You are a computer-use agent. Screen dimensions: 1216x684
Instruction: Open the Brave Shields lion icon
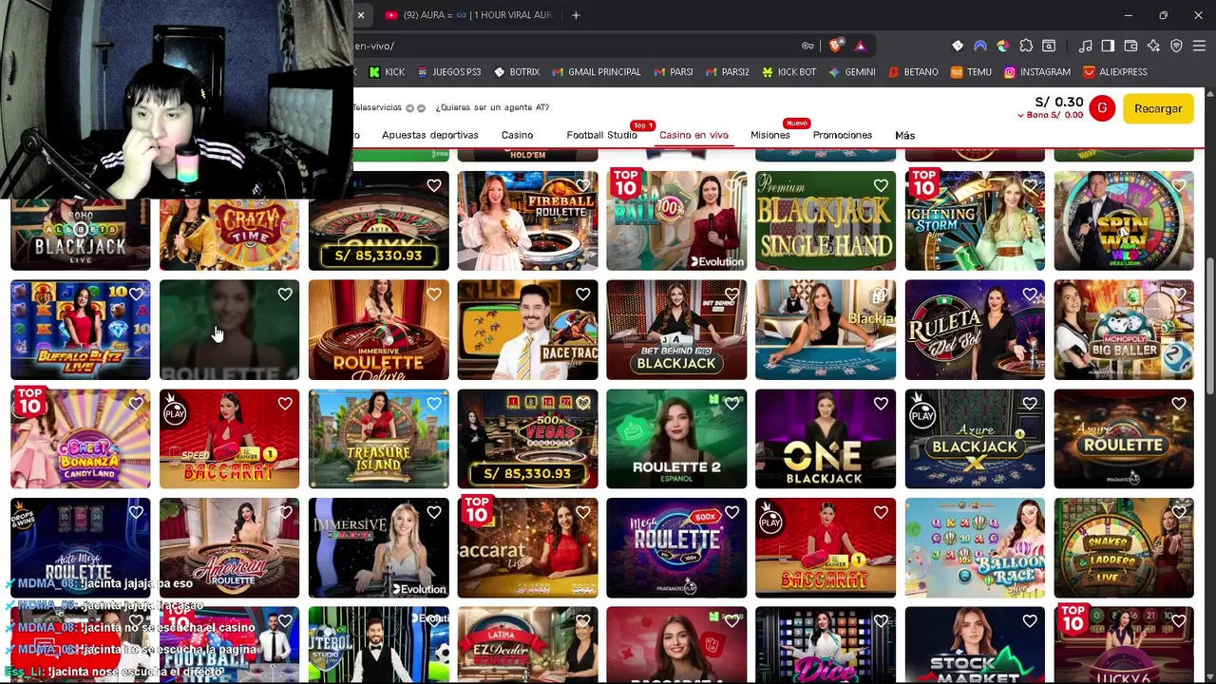pyautogui.click(x=835, y=46)
